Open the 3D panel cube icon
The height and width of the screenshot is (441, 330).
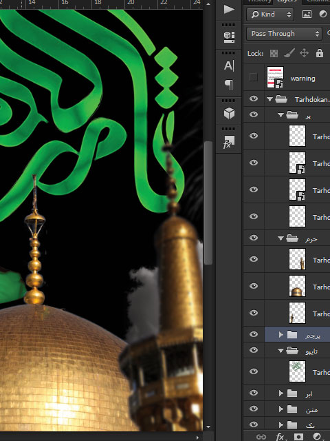tap(229, 113)
